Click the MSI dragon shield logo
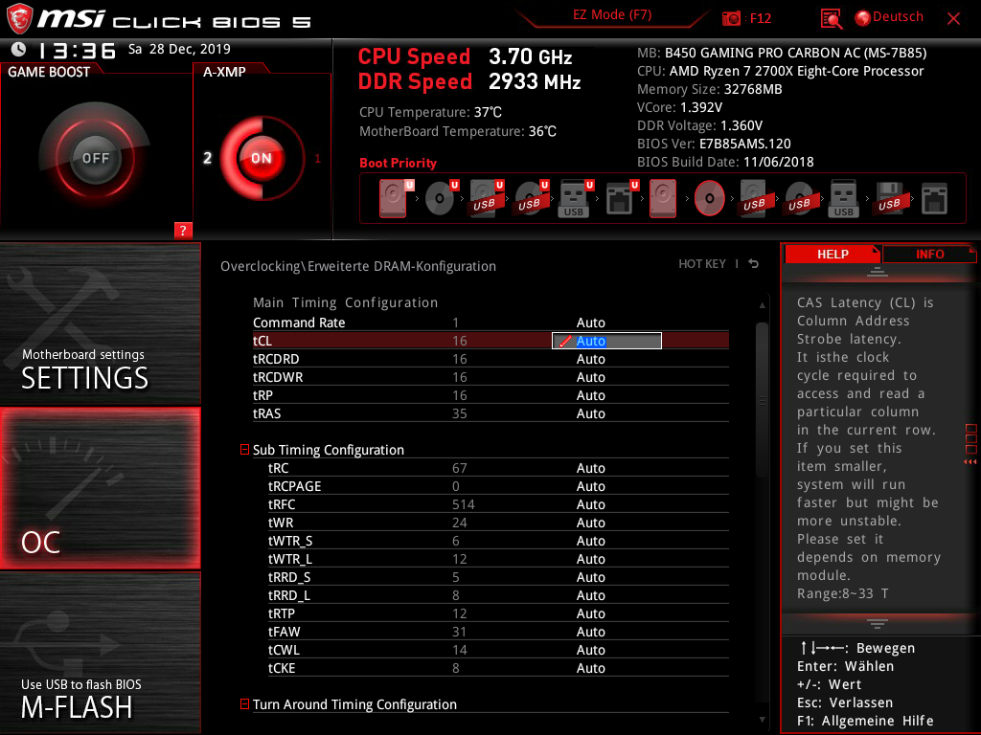Image resolution: width=981 pixels, height=735 pixels. [x=19, y=19]
